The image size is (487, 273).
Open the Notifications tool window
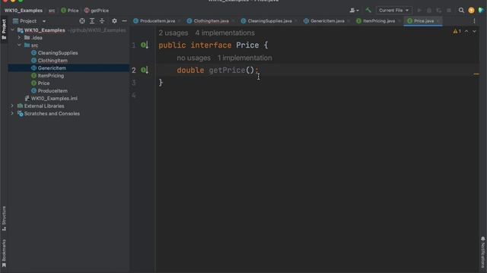point(483,253)
